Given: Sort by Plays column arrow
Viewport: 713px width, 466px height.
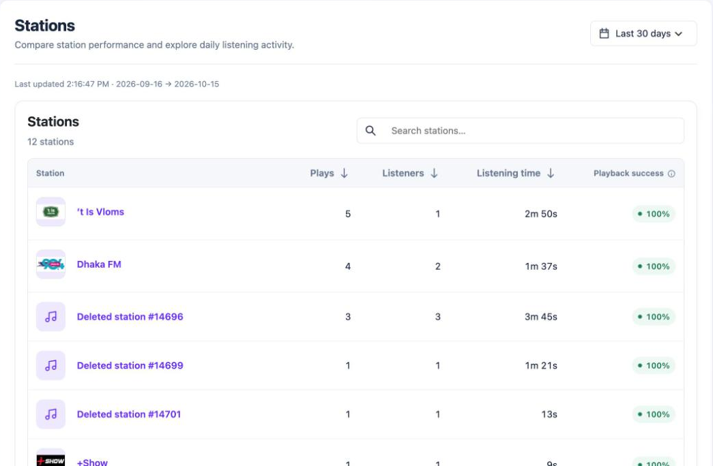Looking at the screenshot, I should pos(345,173).
